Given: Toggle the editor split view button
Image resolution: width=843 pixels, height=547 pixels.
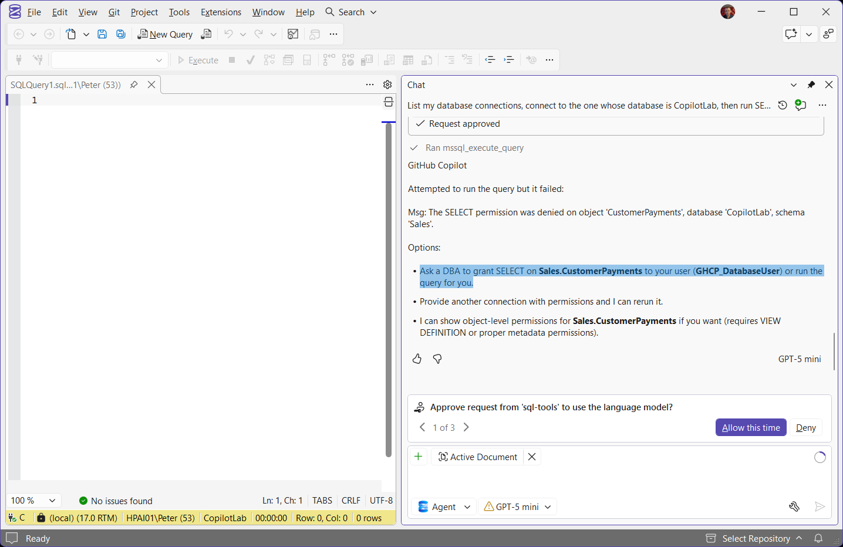Looking at the screenshot, I should pyautogui.click(x=388, y=103).
